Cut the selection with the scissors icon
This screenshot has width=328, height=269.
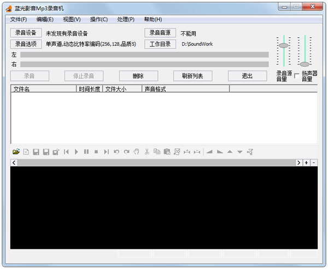tap(147, 151)
